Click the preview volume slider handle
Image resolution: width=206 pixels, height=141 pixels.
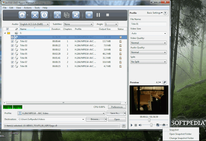coord(151,125)
